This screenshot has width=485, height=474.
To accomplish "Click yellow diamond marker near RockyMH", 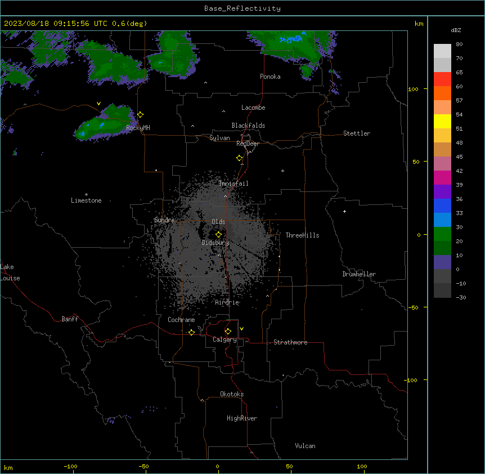I will click(141, 115).
